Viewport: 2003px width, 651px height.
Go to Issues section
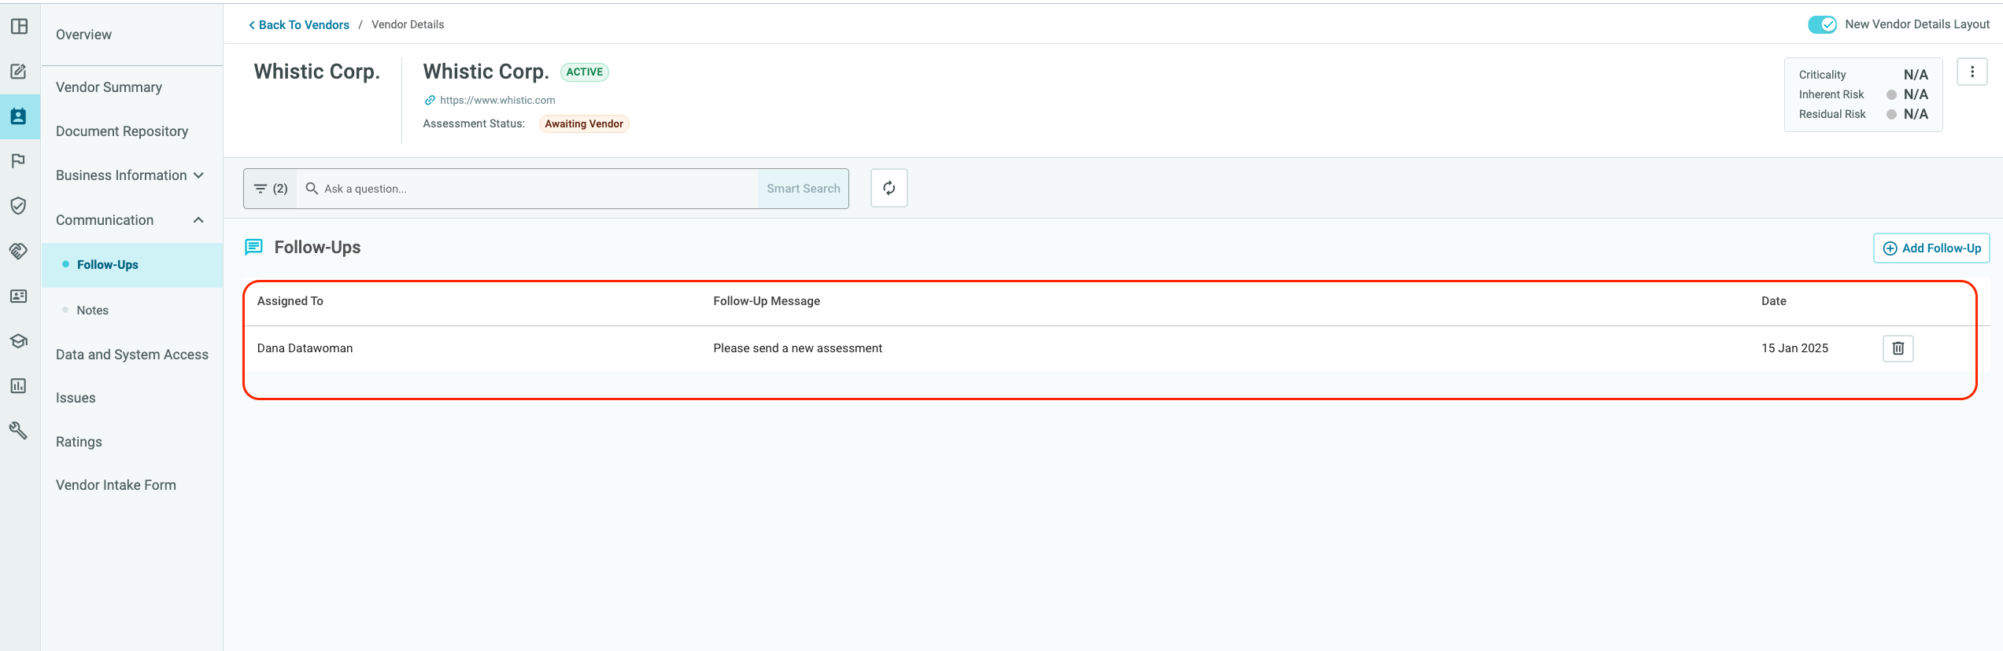click(76, 398)
